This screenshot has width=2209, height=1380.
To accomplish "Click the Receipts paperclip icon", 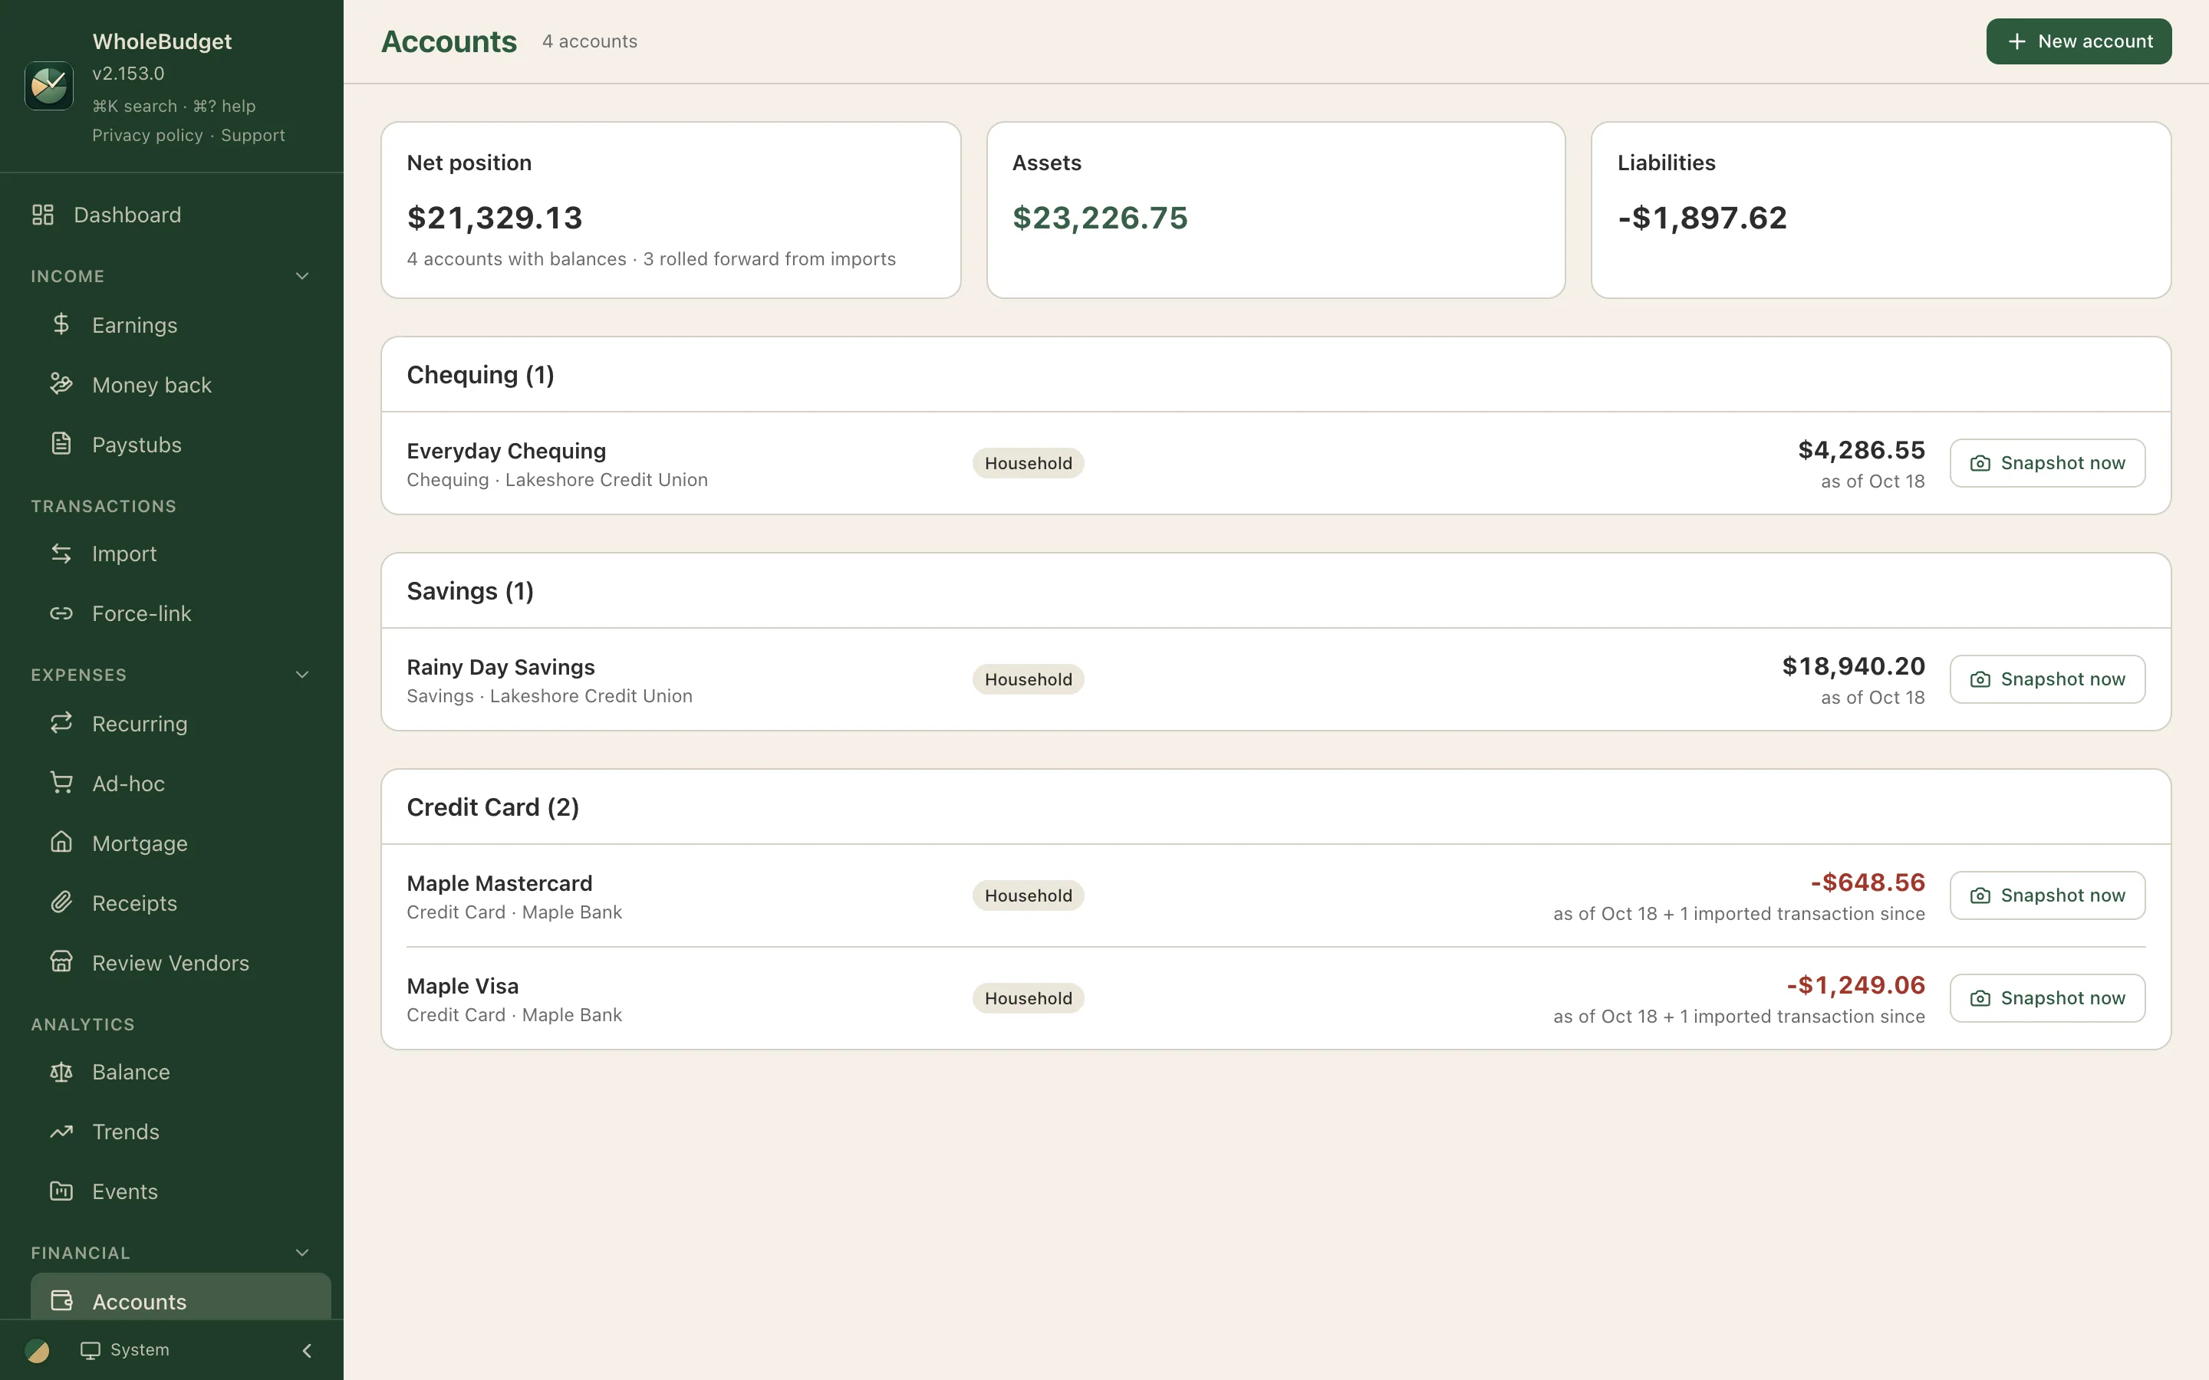I will tap(61, 902).
